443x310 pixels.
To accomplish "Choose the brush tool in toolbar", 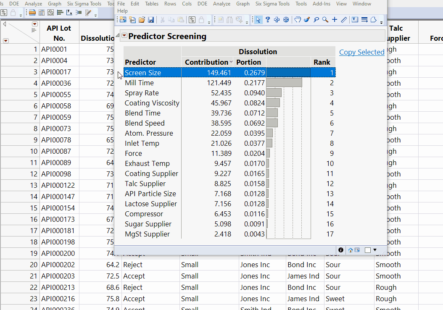I will (x=307, y=20).
